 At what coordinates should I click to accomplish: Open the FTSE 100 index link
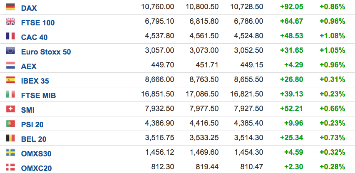tap(38, 23)
